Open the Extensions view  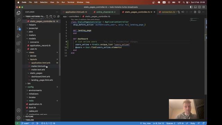(18, 43)
